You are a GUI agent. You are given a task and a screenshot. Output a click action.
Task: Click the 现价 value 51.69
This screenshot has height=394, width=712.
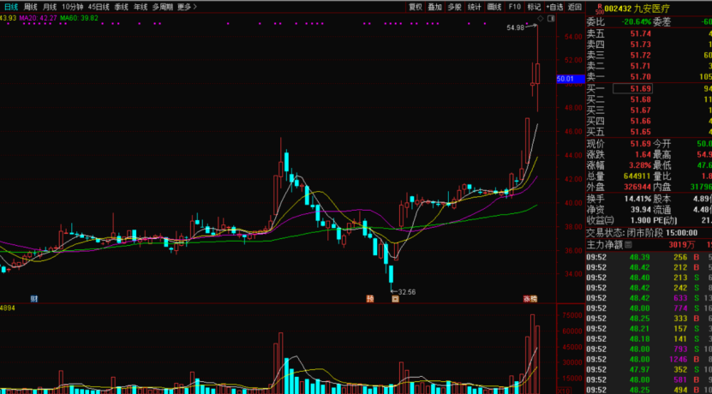(641, 144)
